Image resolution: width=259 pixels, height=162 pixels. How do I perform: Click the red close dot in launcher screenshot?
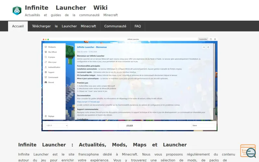click(x=44, y=39)
